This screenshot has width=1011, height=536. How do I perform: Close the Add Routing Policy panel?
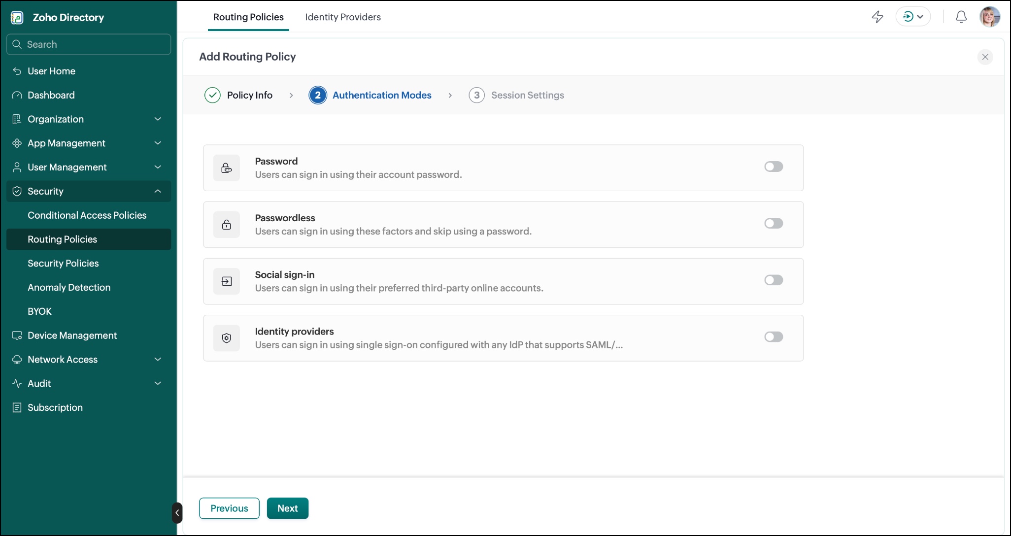click(985, 57)
